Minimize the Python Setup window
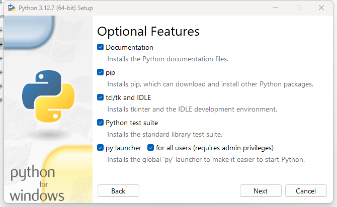The width and height of the screenshot is (337, 207). point(276,8)
